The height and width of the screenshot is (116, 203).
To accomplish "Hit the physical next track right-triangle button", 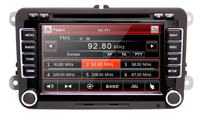I will [44, 16].
